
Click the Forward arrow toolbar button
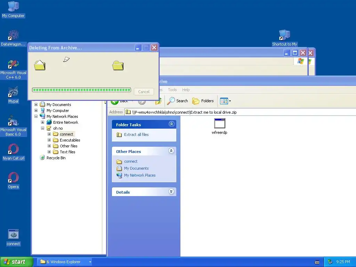142,102
